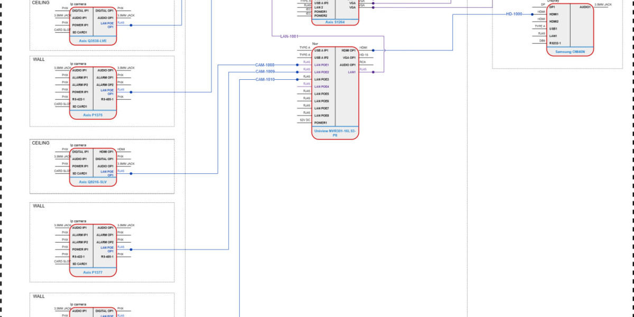Select RS-485-1 port on Axis P1377

tap(107, 256)
